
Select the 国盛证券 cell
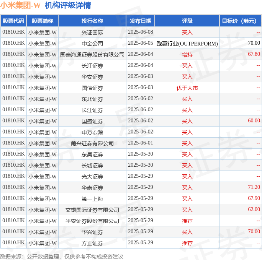92,121
